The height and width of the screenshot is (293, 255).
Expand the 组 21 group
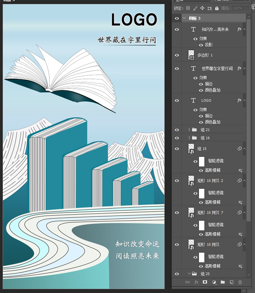(189, 130)
